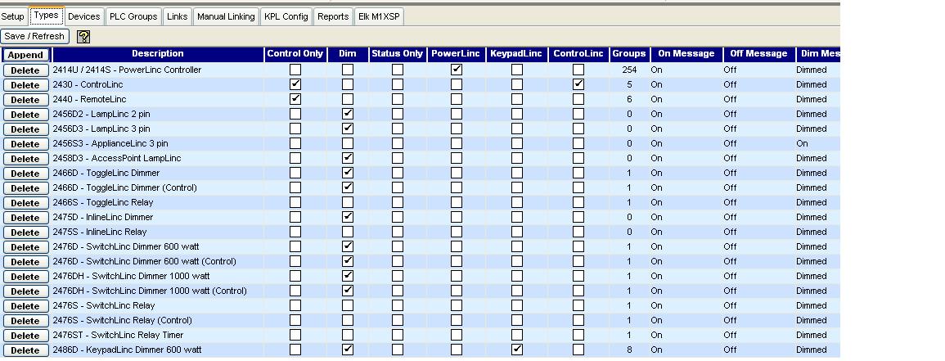Check Dim for 2476S SwitchLinc Relay
This screenshot has height=361, width=945.
click(348, 305)
